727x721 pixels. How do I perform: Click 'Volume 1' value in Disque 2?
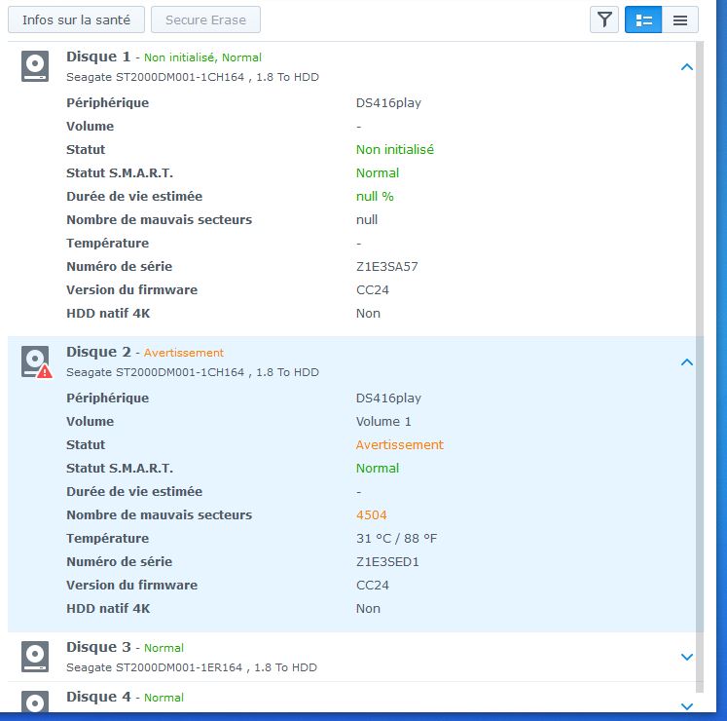pos(383,422)
